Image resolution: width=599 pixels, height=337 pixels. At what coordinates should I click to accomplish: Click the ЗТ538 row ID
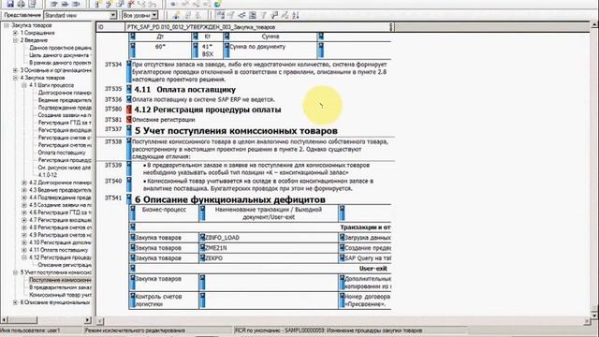click(113, 141)
